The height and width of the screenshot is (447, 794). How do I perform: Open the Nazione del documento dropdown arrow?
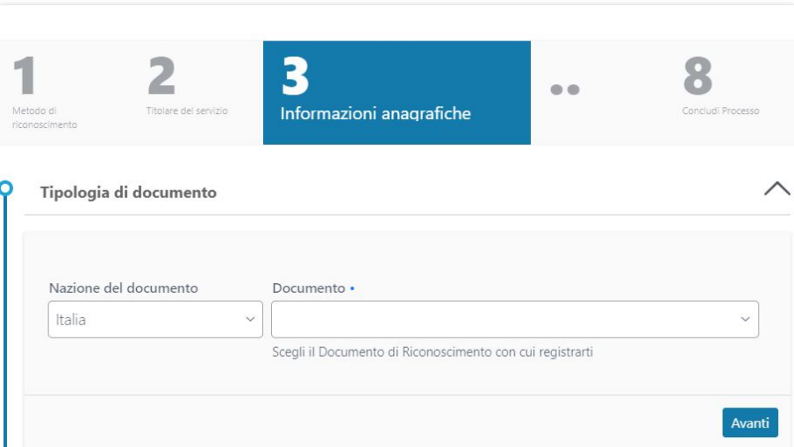pos(249,320)
